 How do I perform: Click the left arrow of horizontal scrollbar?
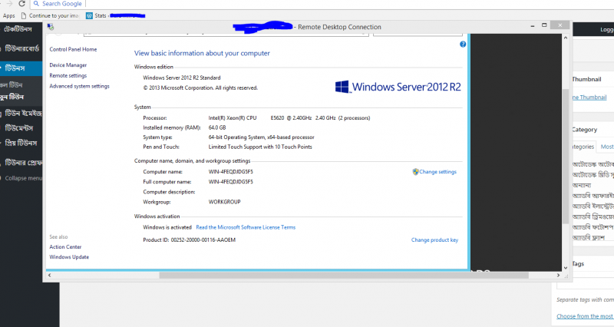coord(49,276)
